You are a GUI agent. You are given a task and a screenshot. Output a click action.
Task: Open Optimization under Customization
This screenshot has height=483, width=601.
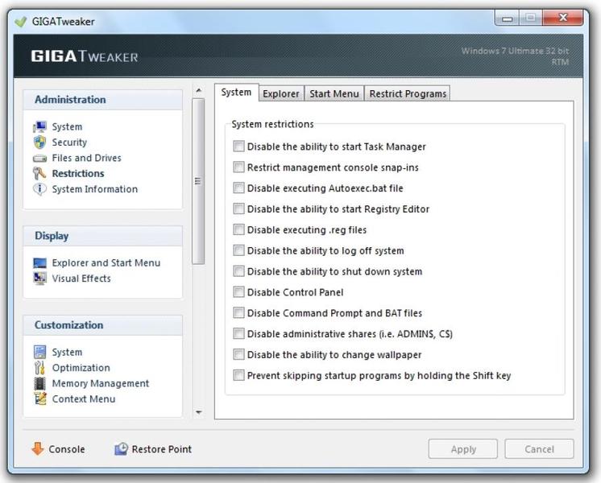pyautogui.click(x=81, y=368)
